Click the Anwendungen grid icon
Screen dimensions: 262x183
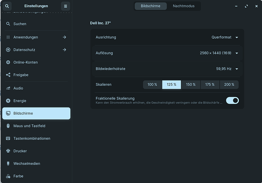8,37
